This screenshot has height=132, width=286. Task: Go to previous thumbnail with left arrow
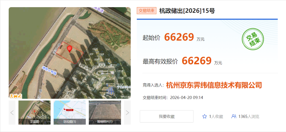coord(12,113)
